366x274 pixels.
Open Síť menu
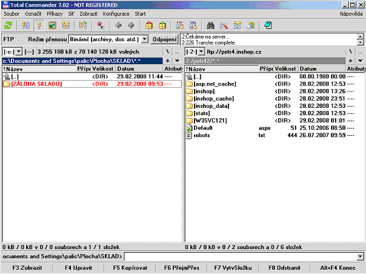71,14
